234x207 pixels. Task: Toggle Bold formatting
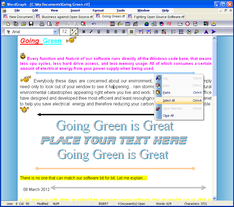[84, 32]
